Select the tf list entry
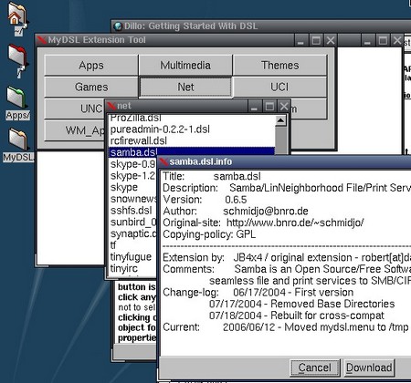 coord(132,245)
